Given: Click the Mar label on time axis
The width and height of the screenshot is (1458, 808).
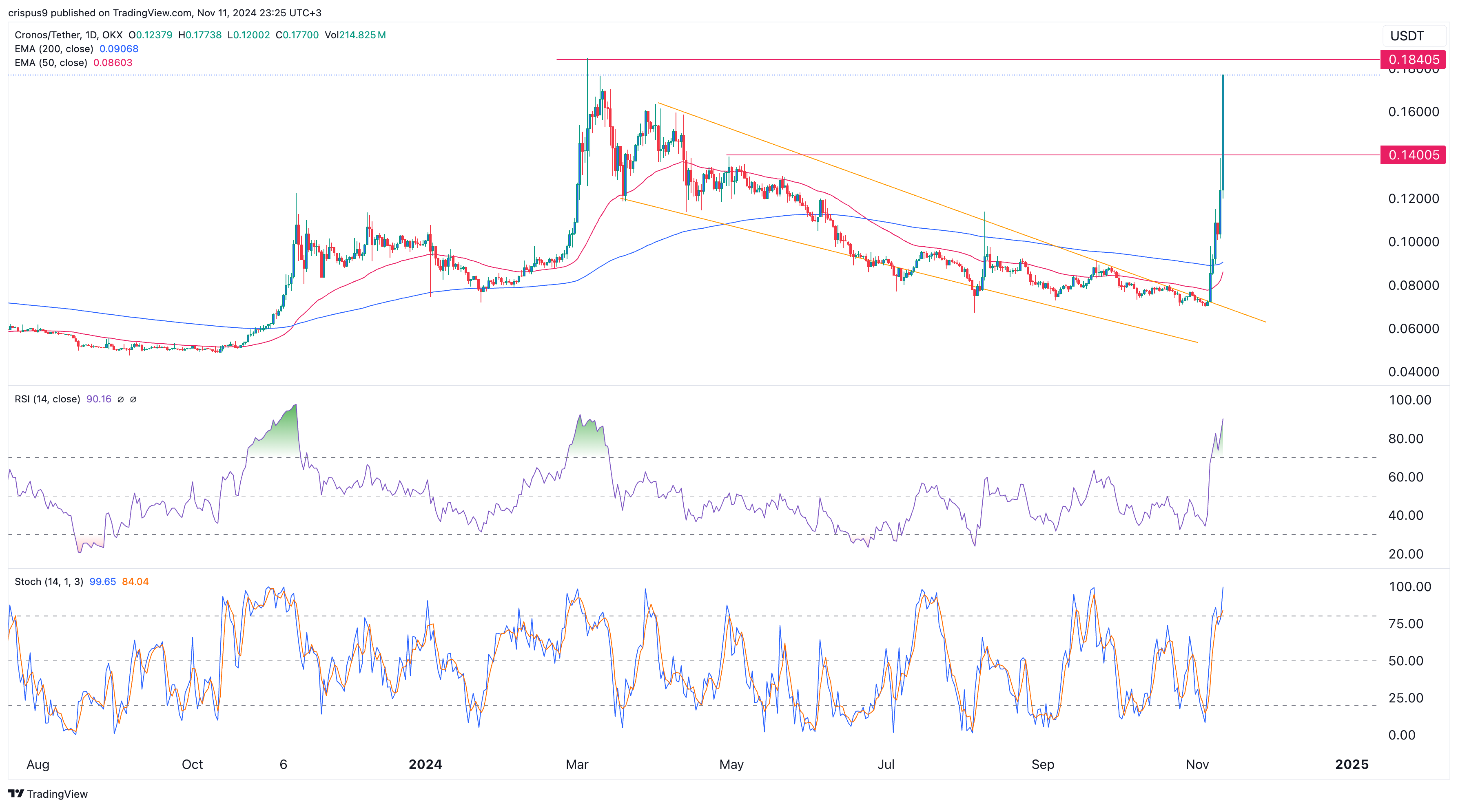Looking at the screenshot, I should pyautogui.click(x=577, y=764).
